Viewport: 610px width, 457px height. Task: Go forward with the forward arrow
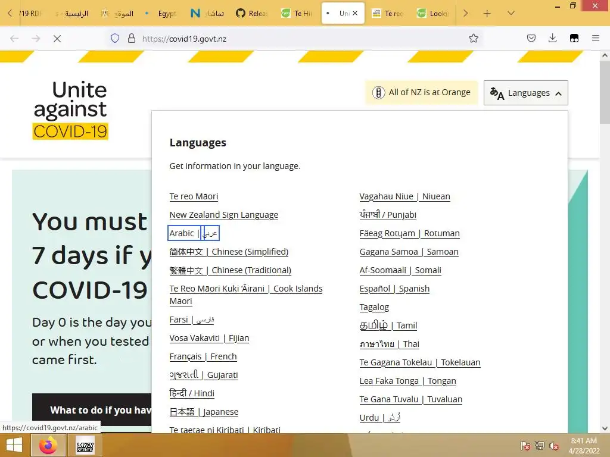(36, 39)
